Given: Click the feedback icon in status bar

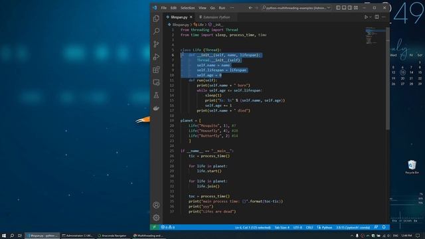Looking at the screenshot, I should pos(376,227).
